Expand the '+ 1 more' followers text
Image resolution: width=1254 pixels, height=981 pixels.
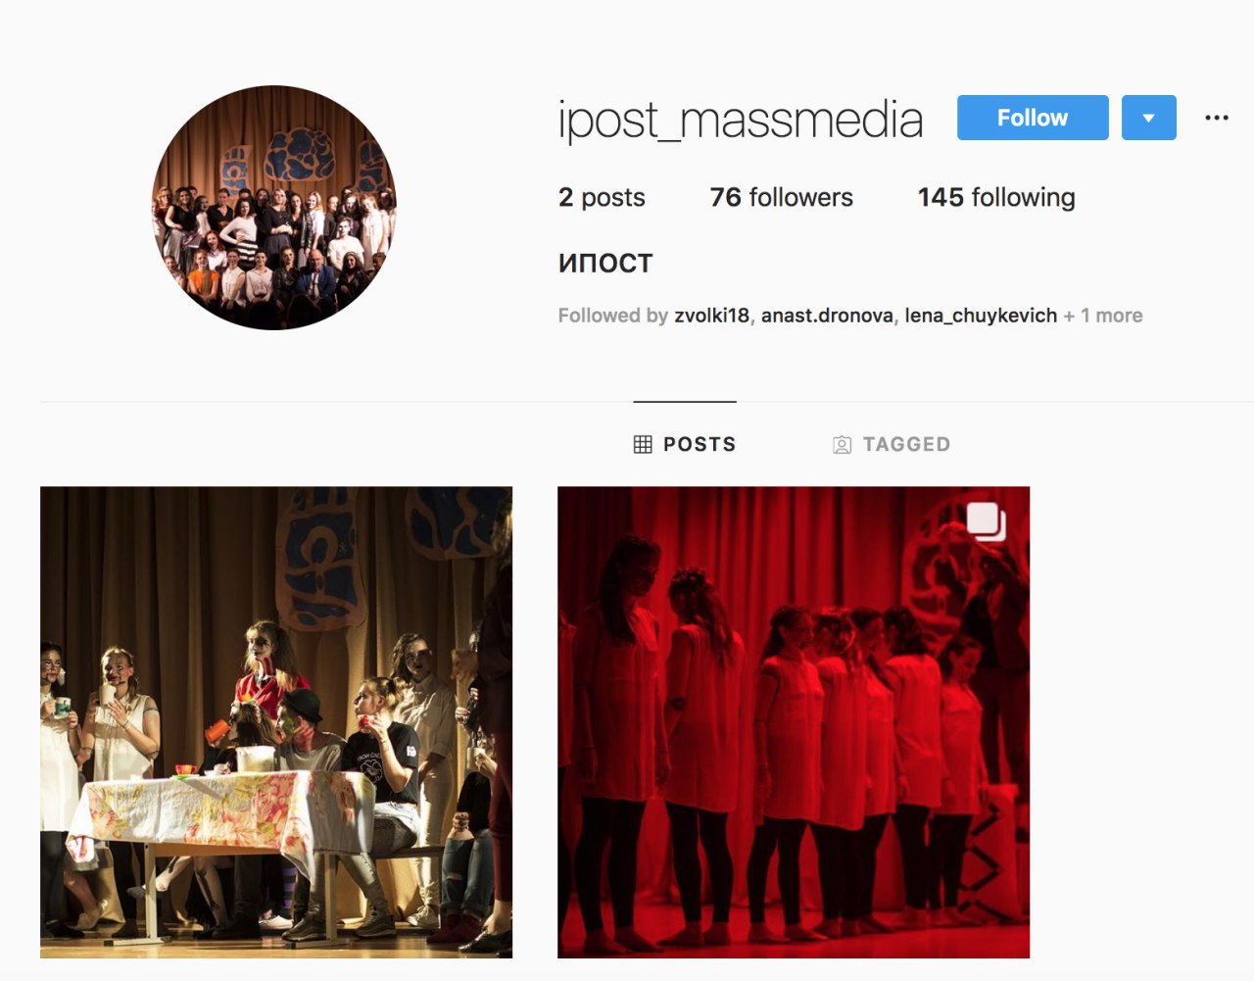click(1103, 316)
